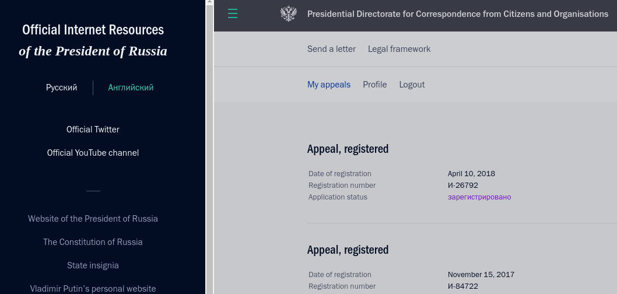Open the Official Twitter link
Viewport: 617px width, 294px height.
[x=93, y=129]
